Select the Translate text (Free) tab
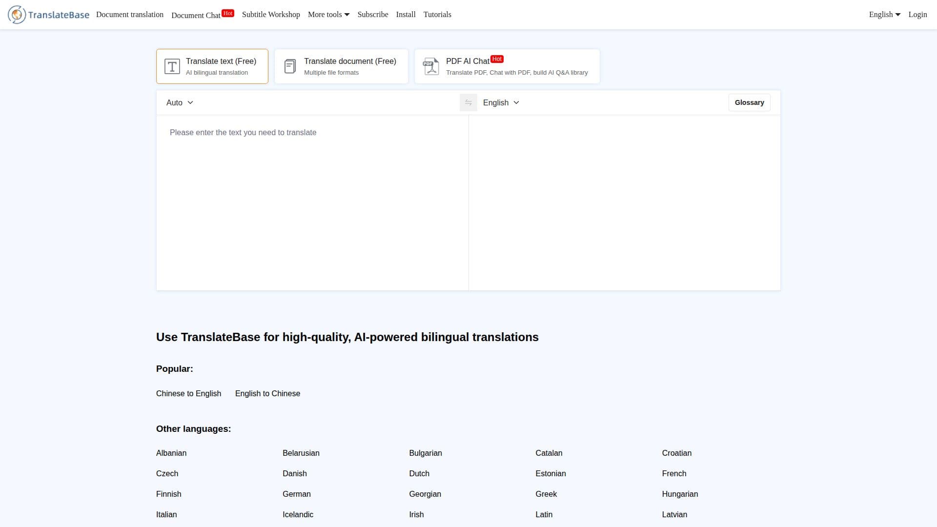Viewport: 937px width, 527px height. click(x=212, y=66)
